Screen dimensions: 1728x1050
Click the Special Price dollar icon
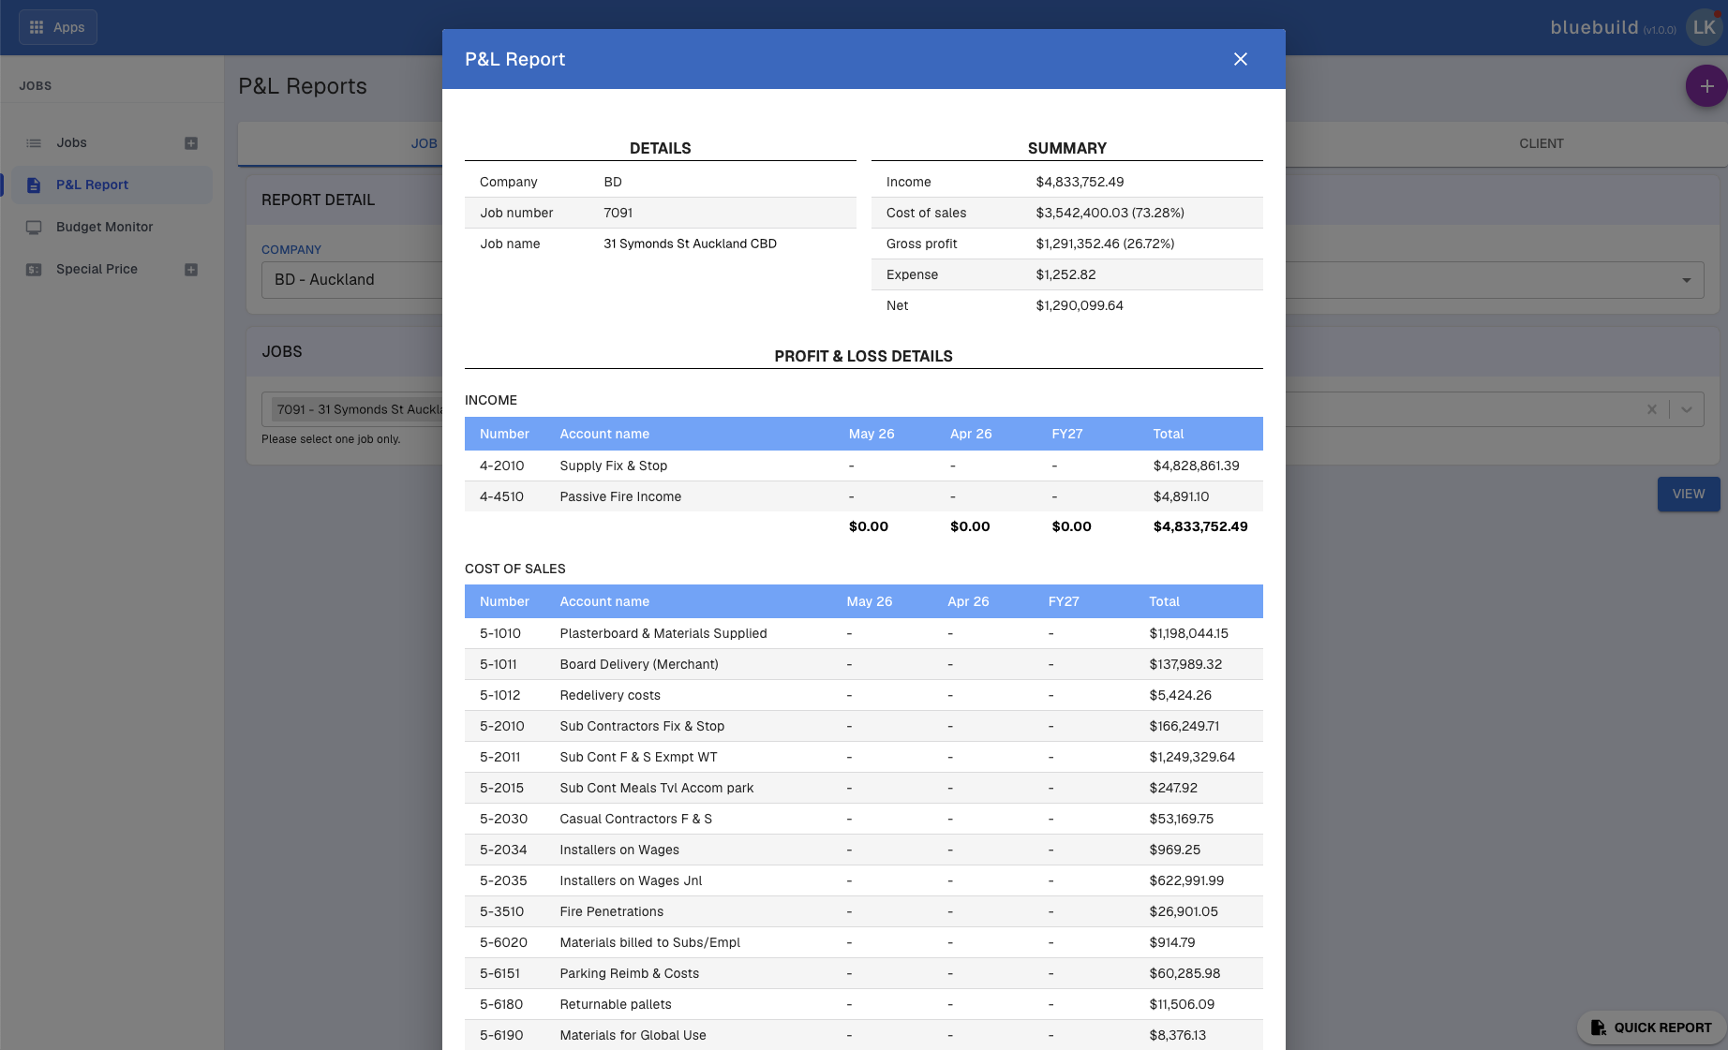34,270
